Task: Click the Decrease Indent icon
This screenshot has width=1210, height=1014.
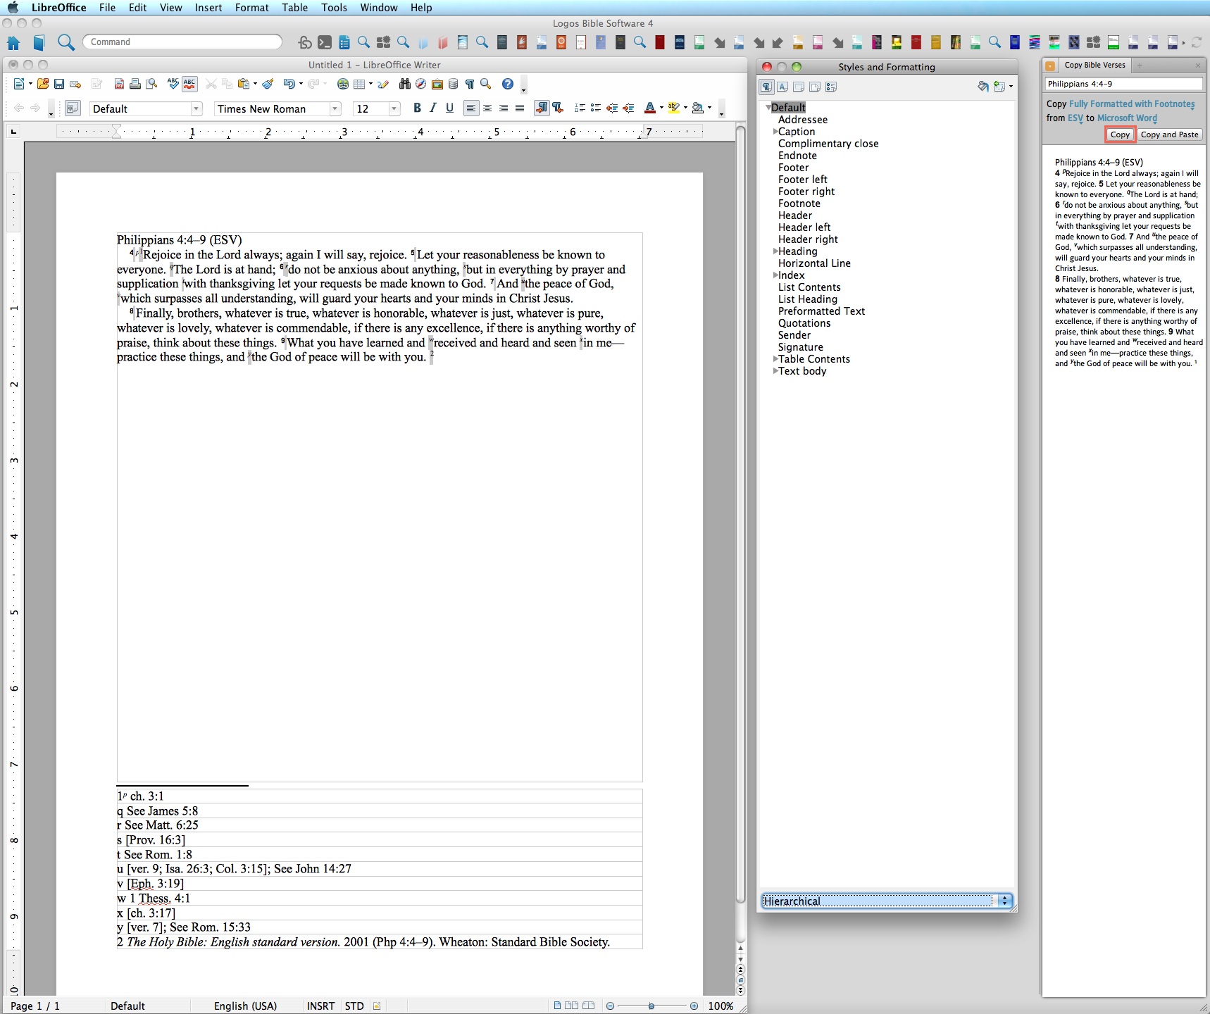Action: coord(612,108)
